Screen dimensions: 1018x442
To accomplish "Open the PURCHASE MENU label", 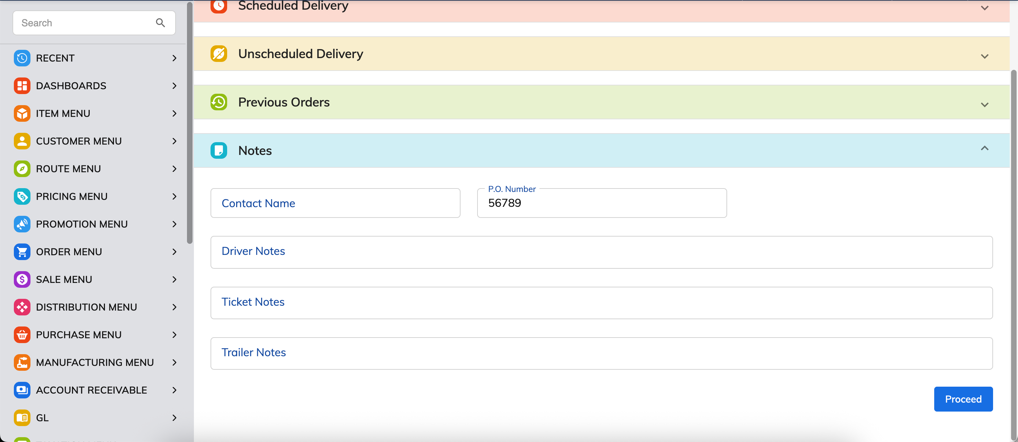I will click(79, 334).
